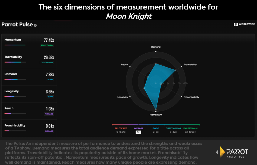Click the Longevity axis label on radar chart
The image size is (257, 165).
(x=123, y=97)
